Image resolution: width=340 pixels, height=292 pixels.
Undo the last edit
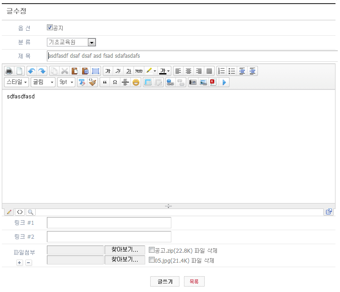[31, 71]
